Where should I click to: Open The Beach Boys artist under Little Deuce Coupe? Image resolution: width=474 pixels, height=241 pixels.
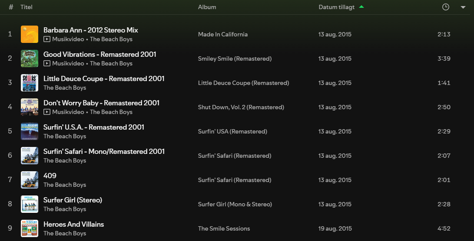click(65, 88)
